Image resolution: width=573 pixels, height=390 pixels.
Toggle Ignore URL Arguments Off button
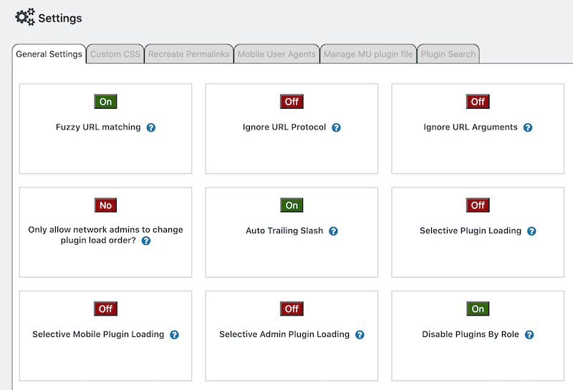pos(478,102)
